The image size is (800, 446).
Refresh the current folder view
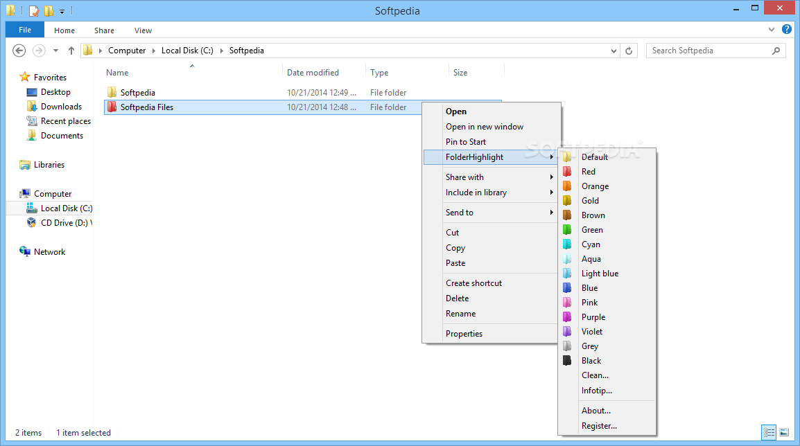tap(629, 51)
